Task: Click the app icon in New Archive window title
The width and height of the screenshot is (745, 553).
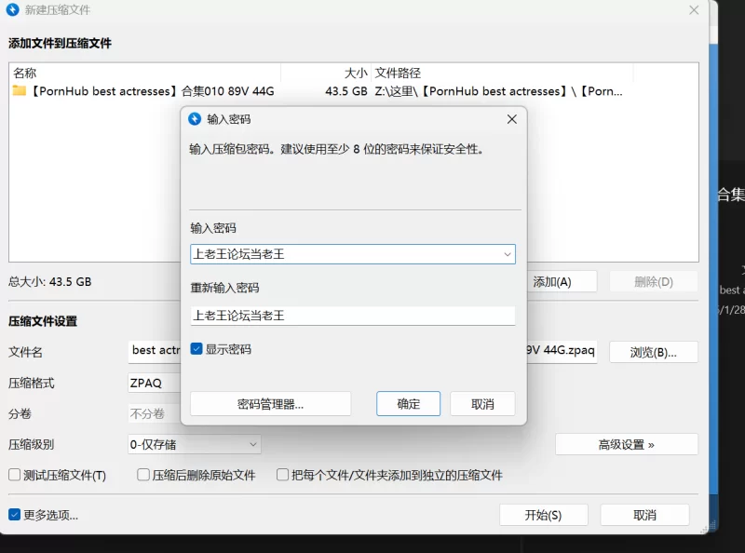Action: (12, 9)
